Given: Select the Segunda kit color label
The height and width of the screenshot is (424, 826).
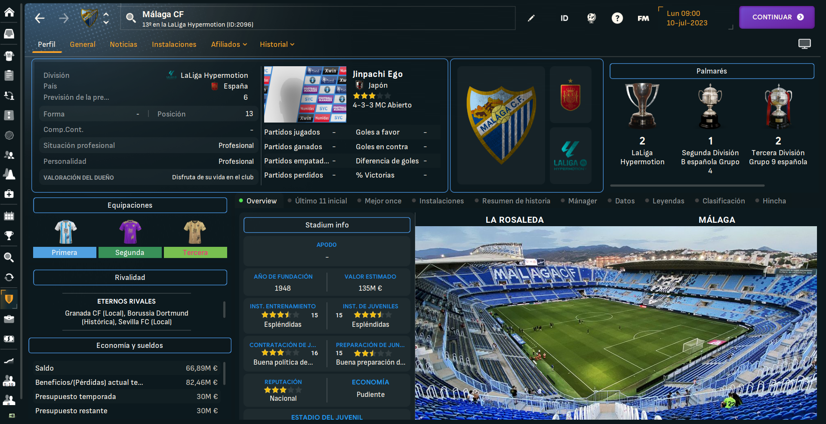Looking at the screenshot, I should pyautogui.click(x=130, y=252).
